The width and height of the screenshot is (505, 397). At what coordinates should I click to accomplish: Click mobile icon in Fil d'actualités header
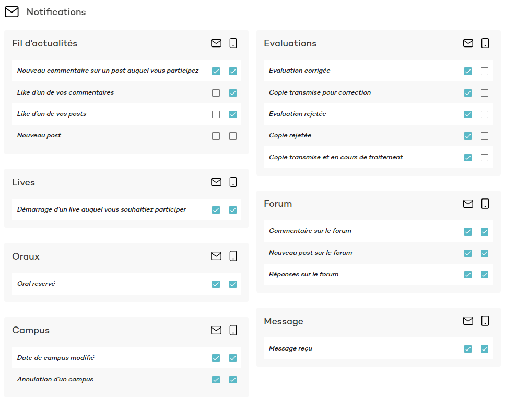click(x=233, y=43)
